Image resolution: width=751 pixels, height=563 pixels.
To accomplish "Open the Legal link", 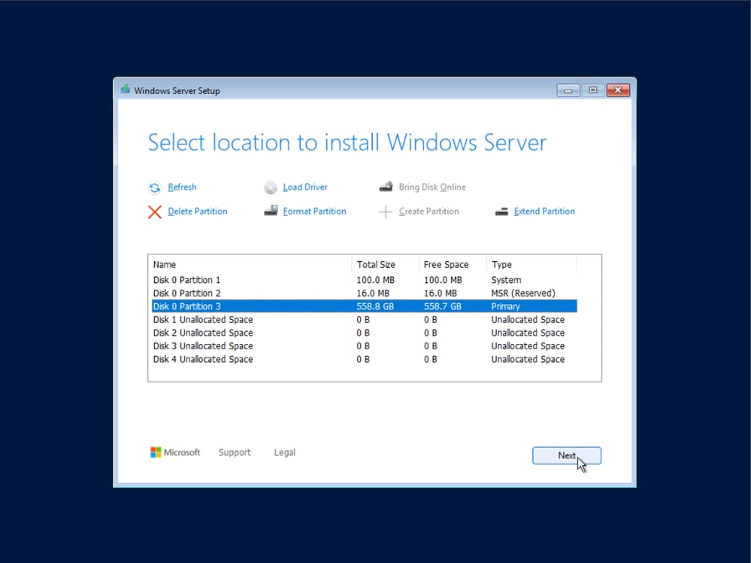I will point(284,452).
